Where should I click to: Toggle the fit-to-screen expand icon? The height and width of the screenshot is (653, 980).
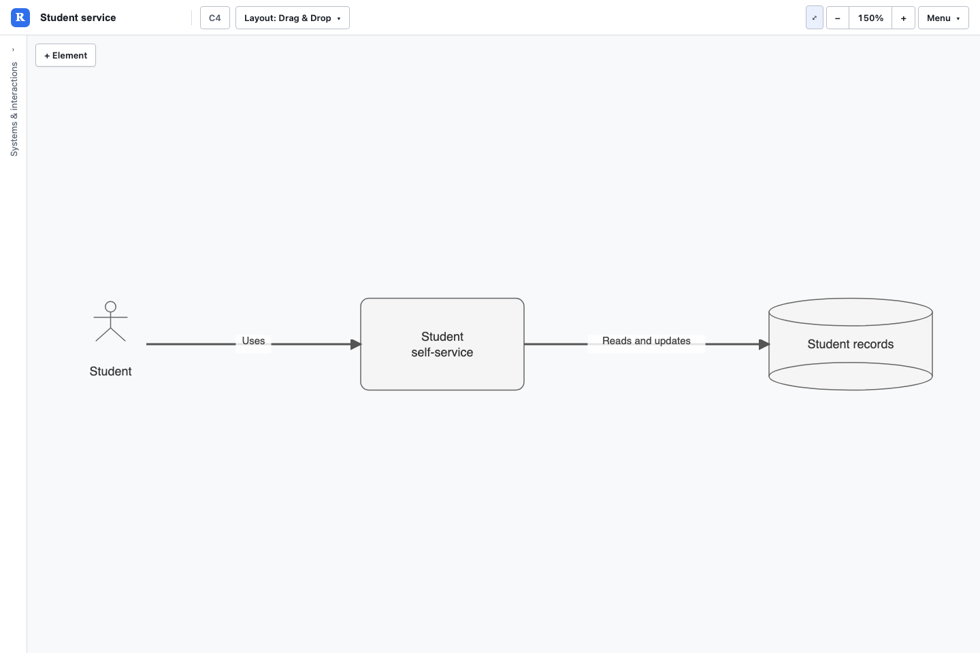[x=815, y=18]
